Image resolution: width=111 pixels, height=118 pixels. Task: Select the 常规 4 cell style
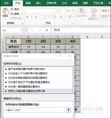(105, 11)
